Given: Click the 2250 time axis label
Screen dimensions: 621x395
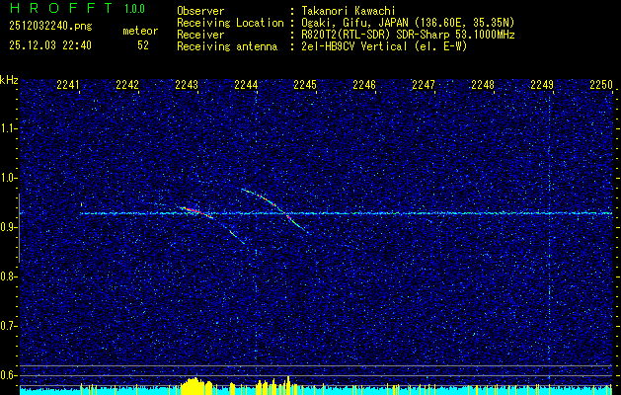Looking at the screenshot, I should (601, 85).
